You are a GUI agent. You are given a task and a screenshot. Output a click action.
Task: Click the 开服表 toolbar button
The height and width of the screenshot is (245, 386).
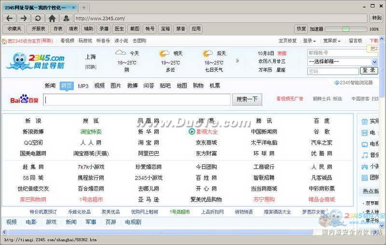38,29
